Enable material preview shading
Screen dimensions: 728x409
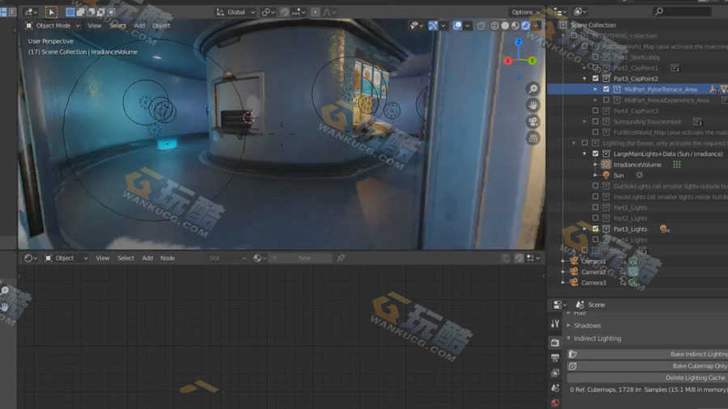[x=515, y=26]
